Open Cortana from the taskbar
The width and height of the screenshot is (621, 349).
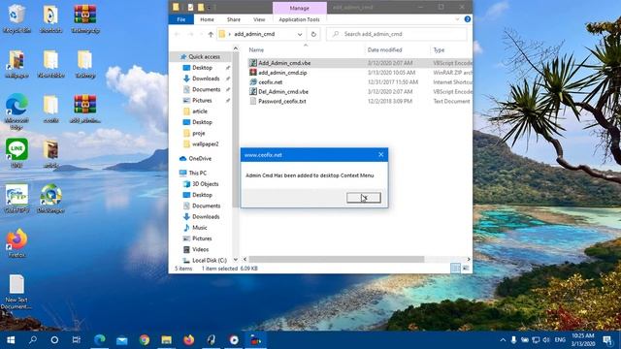[x=54, y=340]
